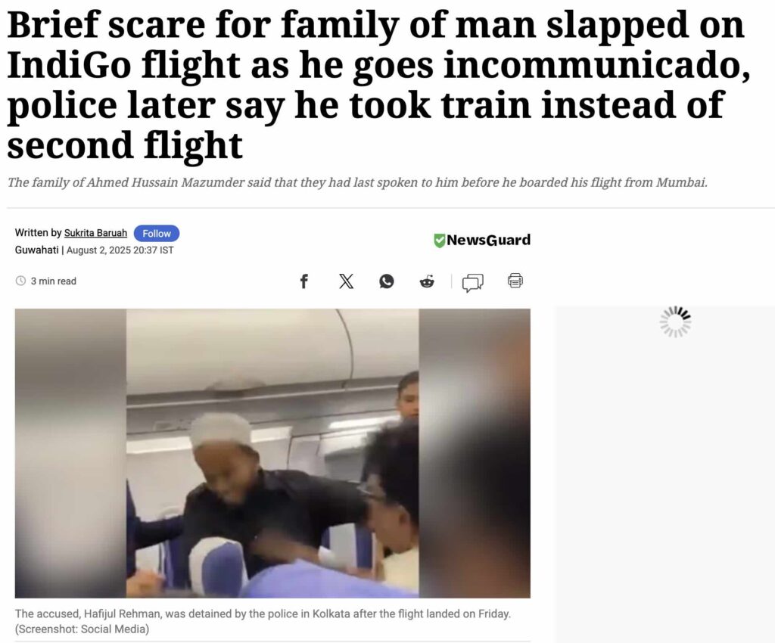775x643 pixels.
Task: Share article on Reddit icon
Action: coord(427,281)
